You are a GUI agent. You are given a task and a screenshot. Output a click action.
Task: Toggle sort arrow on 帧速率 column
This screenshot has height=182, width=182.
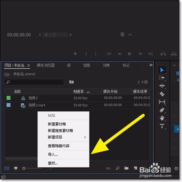pos(88,92)
